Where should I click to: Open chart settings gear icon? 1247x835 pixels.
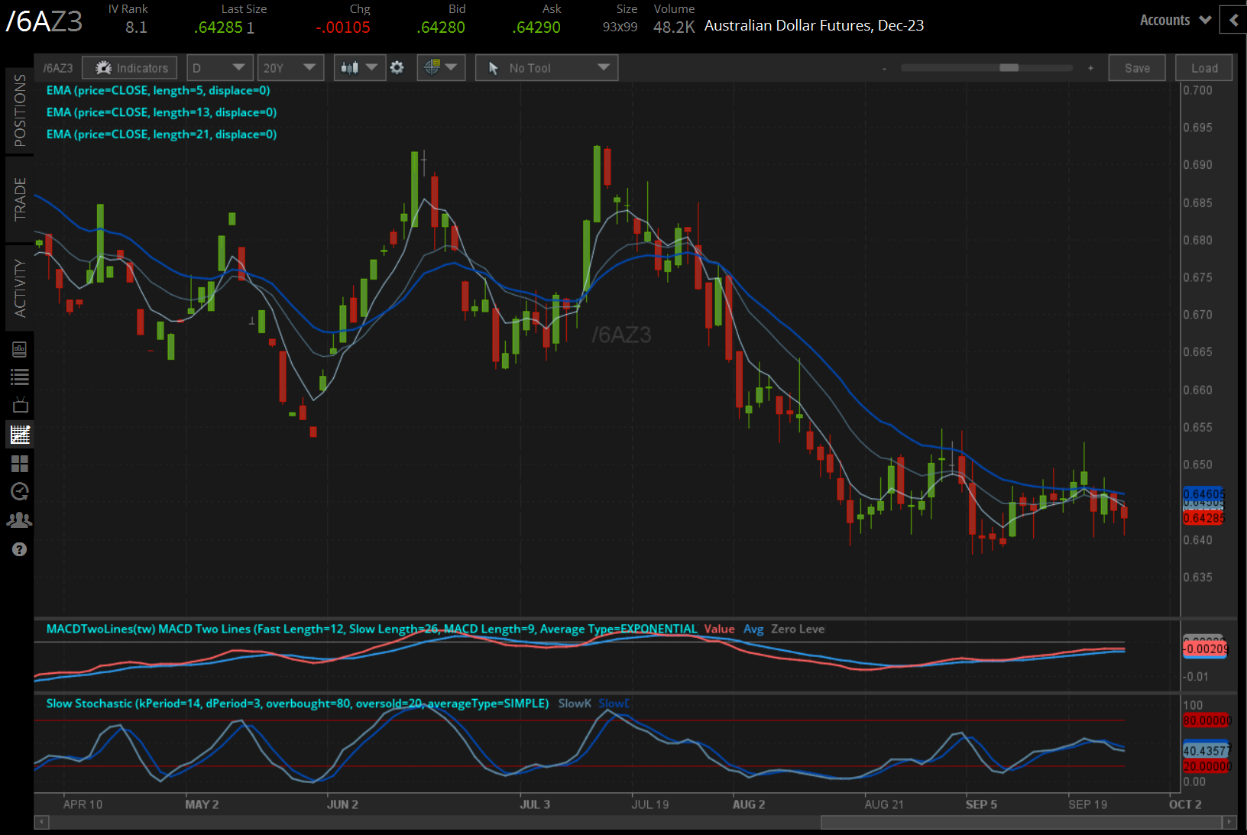tap(397, 68)
